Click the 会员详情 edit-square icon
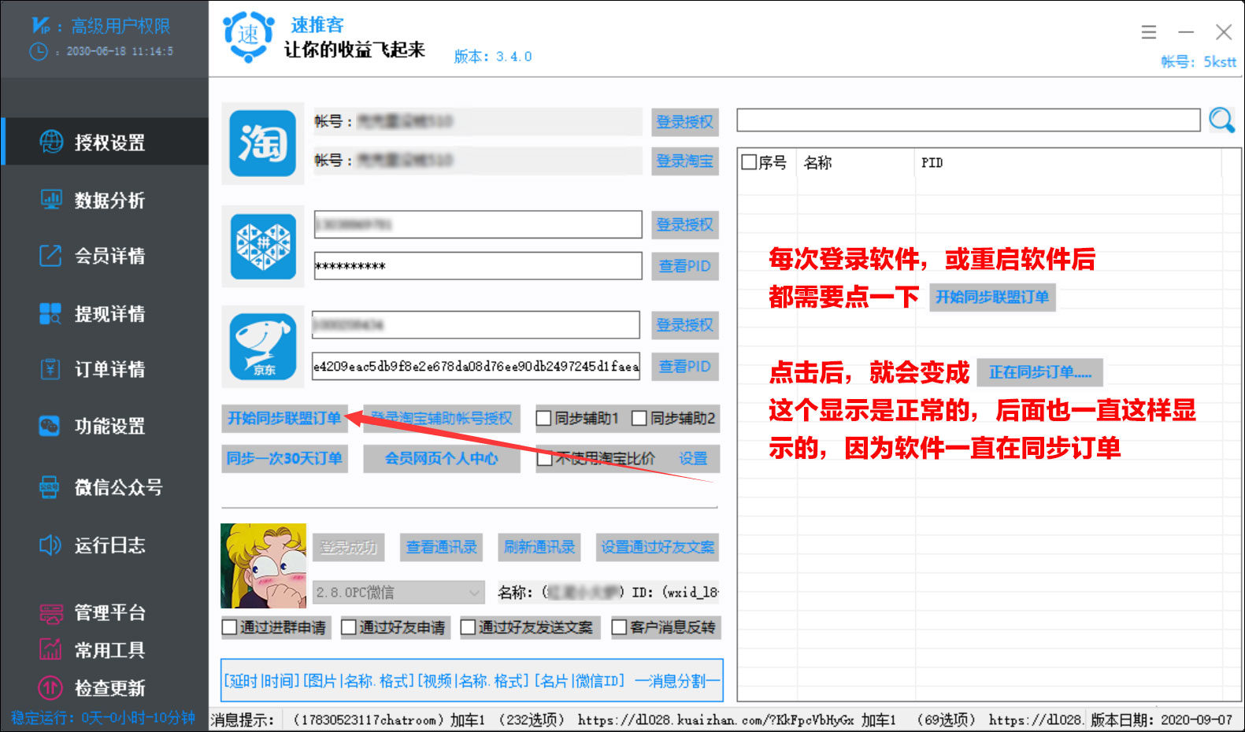 point(50,256)
